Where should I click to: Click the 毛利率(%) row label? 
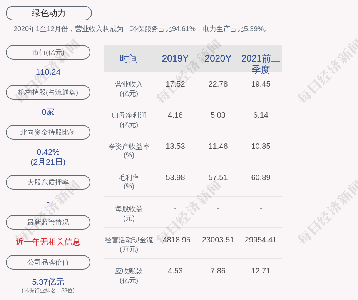click(x=129, y=182)
